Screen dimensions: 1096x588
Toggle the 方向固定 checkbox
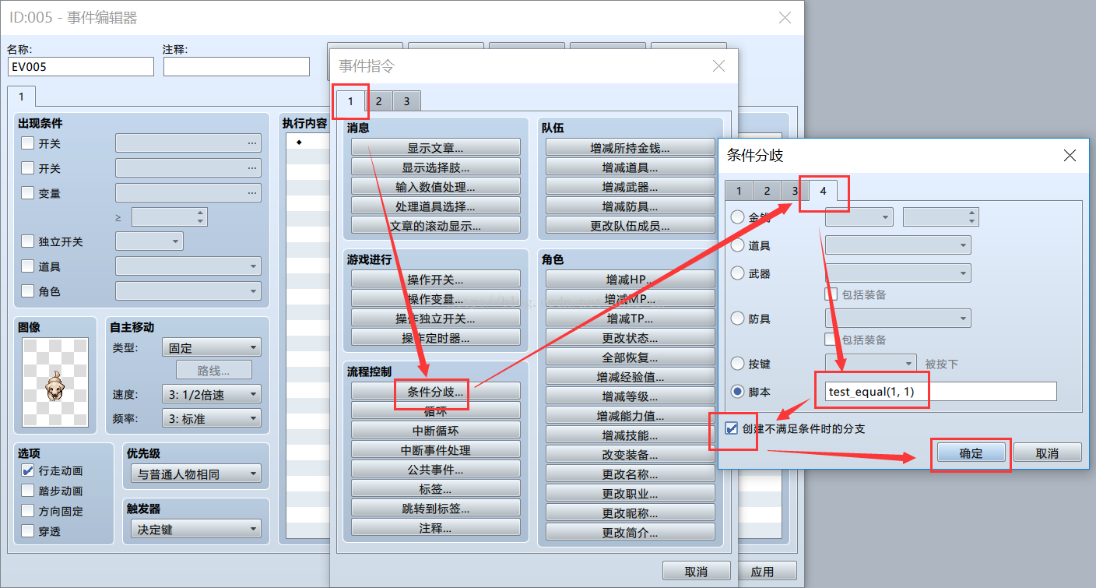tap(28, 511)
